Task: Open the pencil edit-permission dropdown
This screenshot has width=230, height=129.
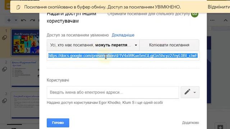Action: (190, 92)
